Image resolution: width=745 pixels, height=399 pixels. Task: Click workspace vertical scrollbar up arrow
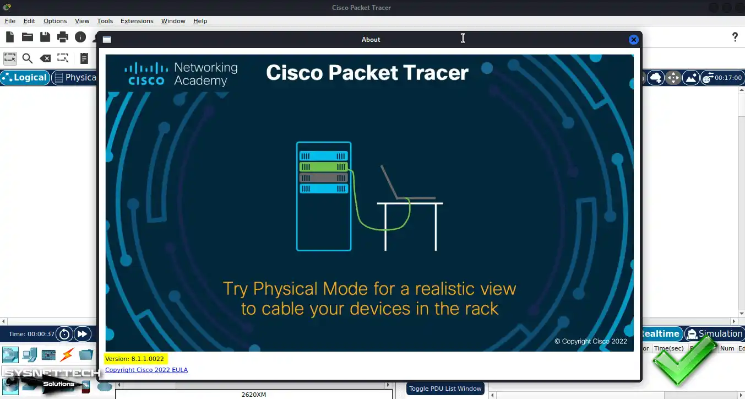[x=741, y=90]
